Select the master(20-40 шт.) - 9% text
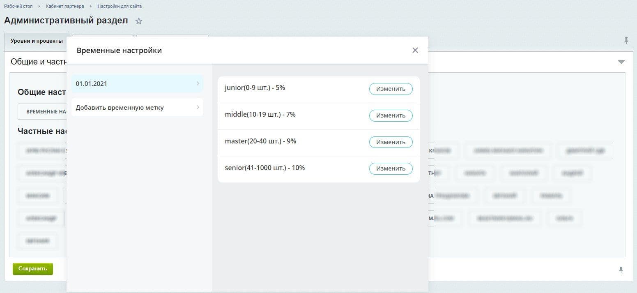 pos(260,141)
